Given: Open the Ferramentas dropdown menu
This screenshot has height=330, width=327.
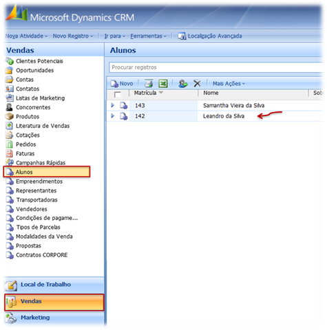Looking at the screenshot, I should coord(148,36).
